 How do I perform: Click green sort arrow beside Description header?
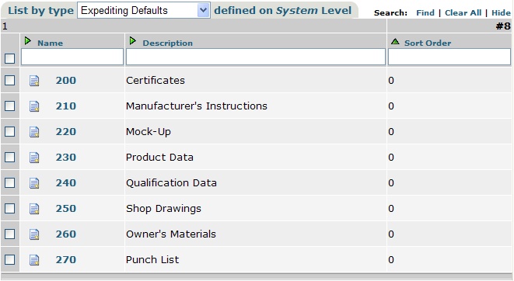click(133, 41)
